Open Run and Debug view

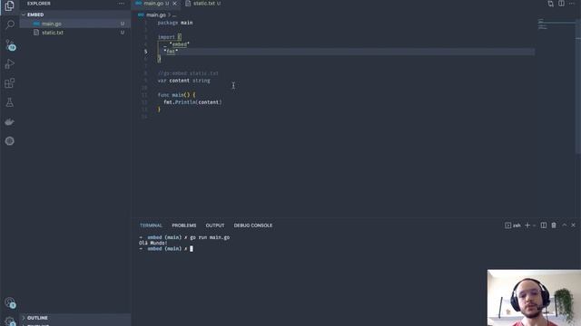(10, 64)
